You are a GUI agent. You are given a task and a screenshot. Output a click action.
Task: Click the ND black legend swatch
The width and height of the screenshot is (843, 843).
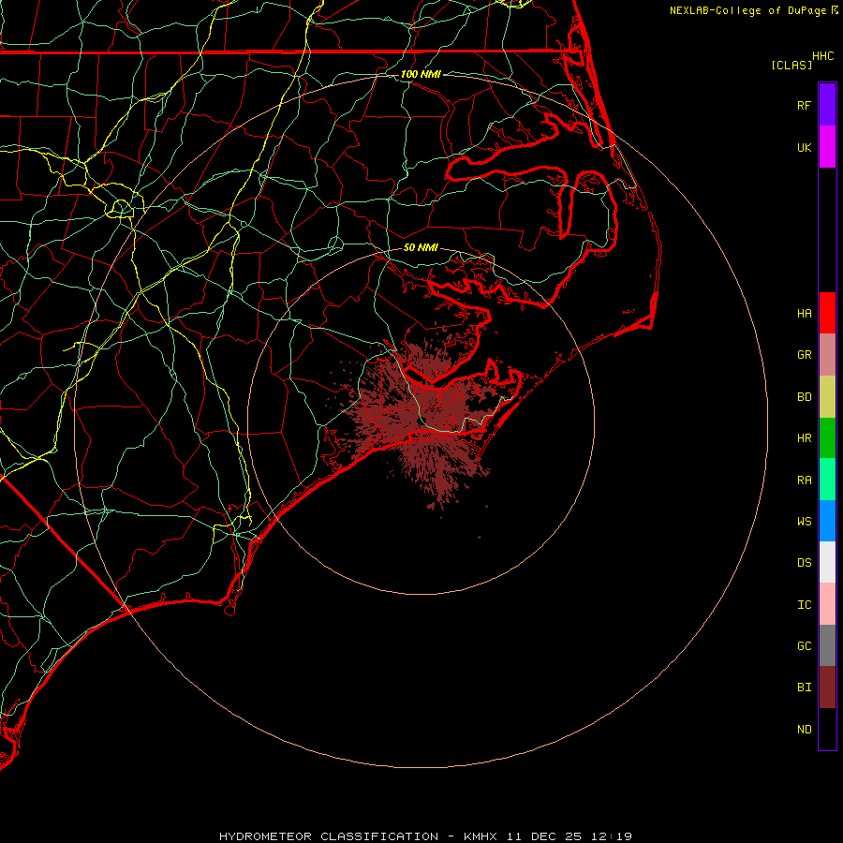click(827, 729)
